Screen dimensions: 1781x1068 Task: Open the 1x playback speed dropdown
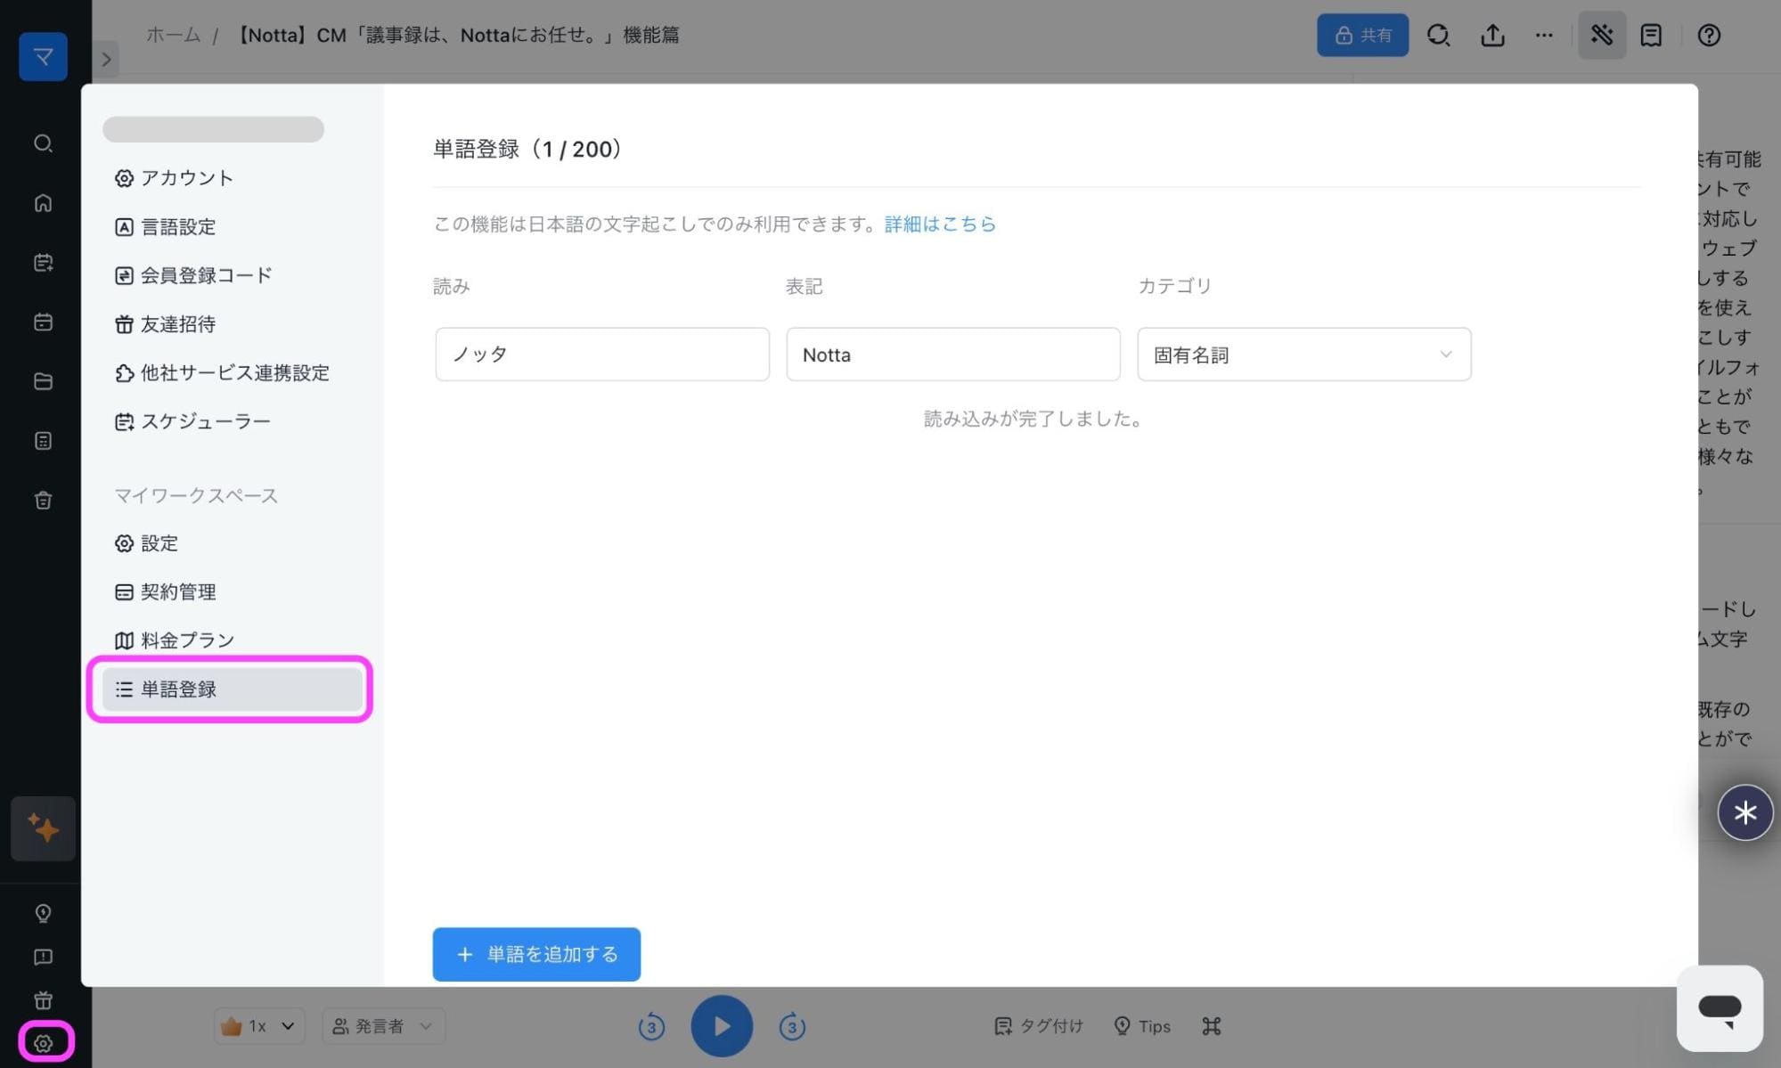click(x=258, y=1026)
